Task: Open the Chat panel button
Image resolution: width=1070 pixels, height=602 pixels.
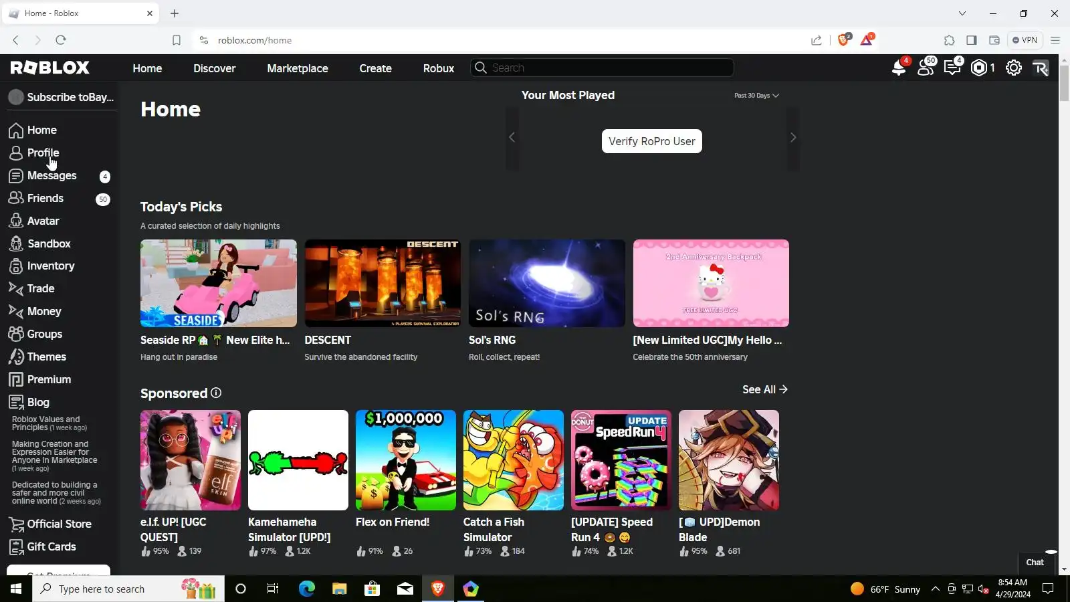Action: tap(1035, 563)
